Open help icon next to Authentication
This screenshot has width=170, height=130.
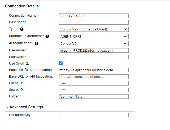tap(37, 43)
